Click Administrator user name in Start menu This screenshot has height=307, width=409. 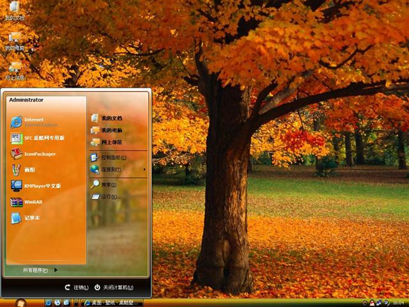coord(26,100)
